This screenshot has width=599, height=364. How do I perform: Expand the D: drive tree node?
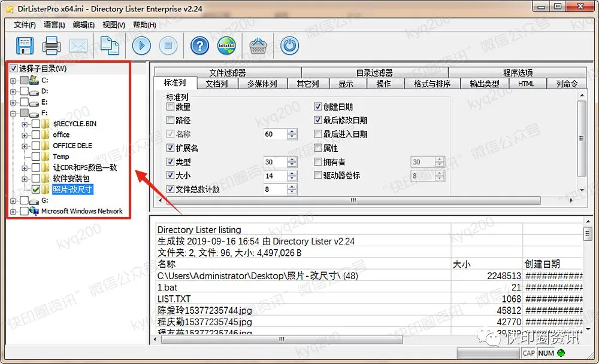pos(13,92)
